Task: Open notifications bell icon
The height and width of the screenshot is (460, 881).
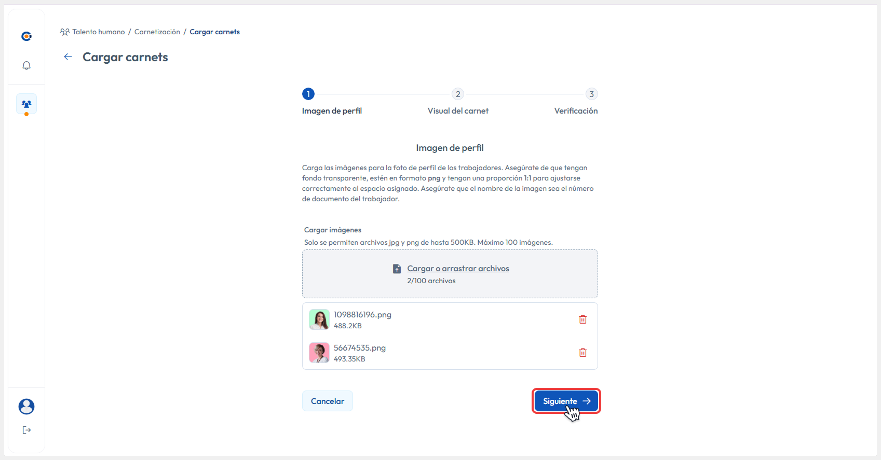Action: tap(26, 66)
